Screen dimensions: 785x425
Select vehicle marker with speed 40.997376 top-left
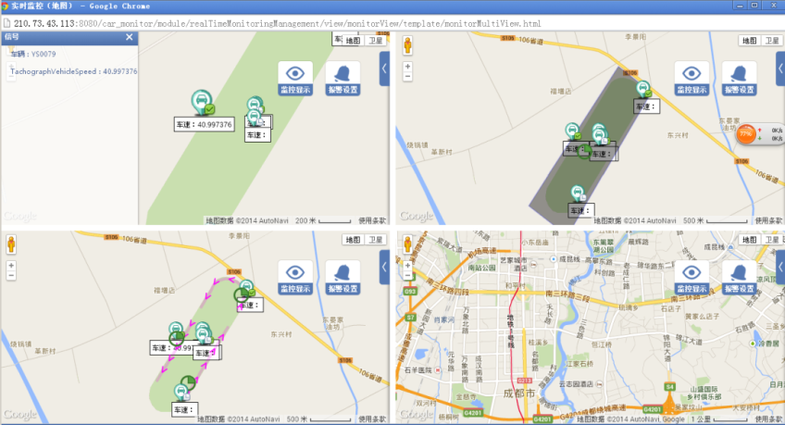[x=202, y=103]
